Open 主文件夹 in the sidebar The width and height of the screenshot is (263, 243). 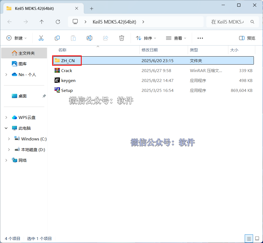[24, 53]
